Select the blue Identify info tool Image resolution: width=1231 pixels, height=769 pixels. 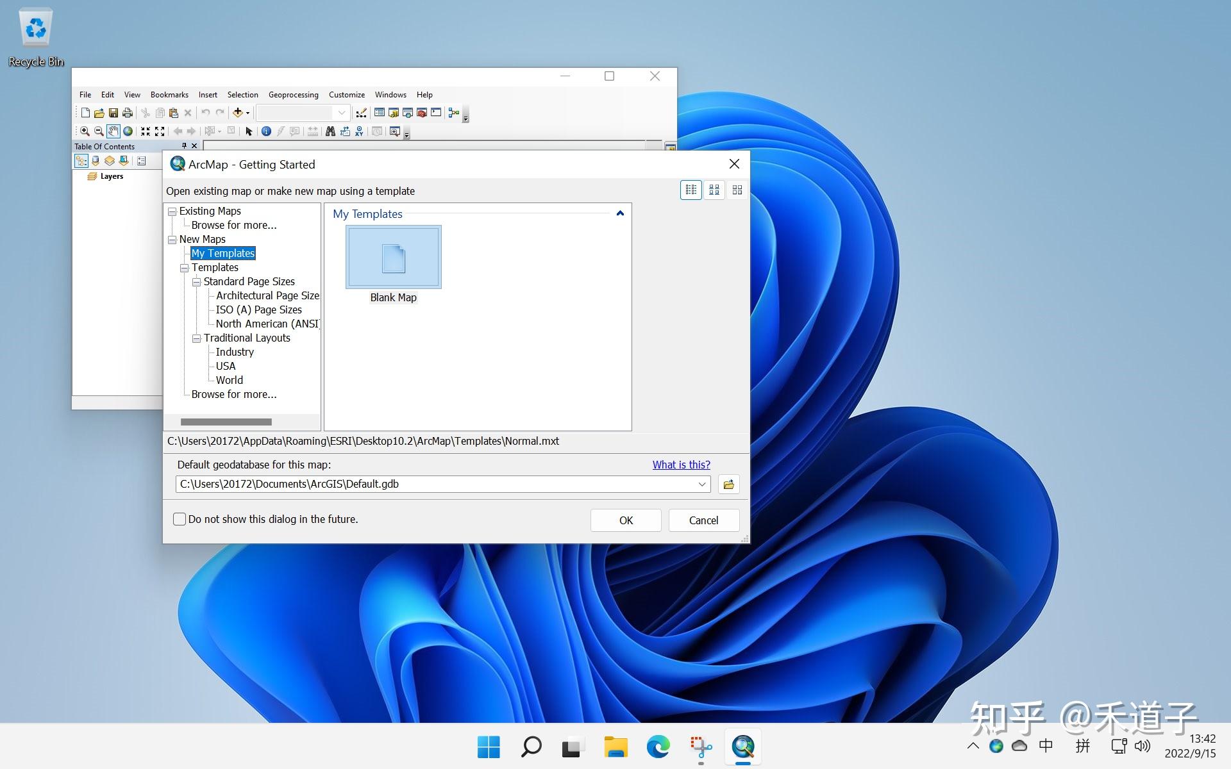[266, 131]
